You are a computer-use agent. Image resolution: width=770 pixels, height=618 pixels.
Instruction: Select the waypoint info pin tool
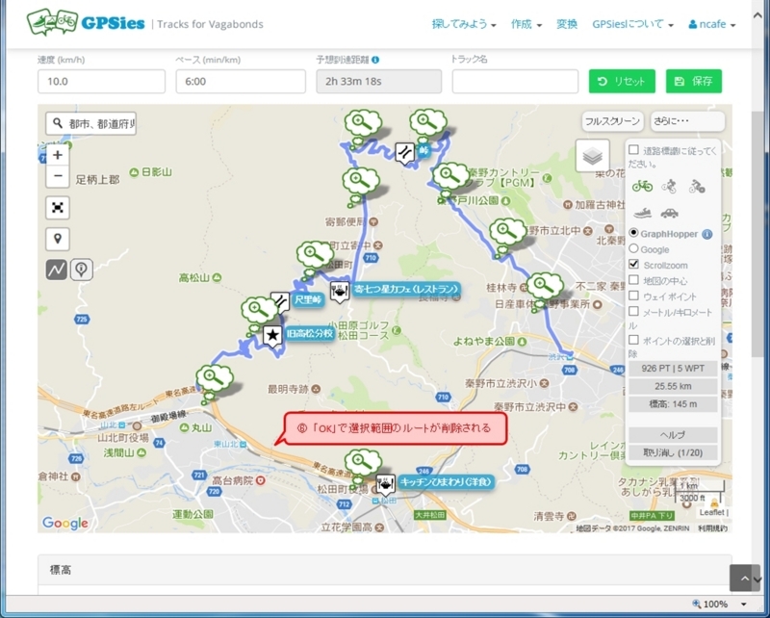coord(82,270)
